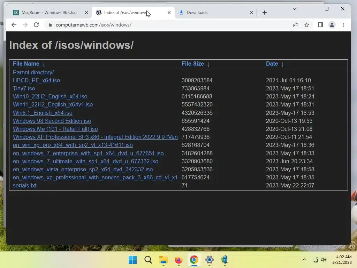Open the network status tray icon
Viewport: 357px width, 268px height.
(x=315, y=260)
